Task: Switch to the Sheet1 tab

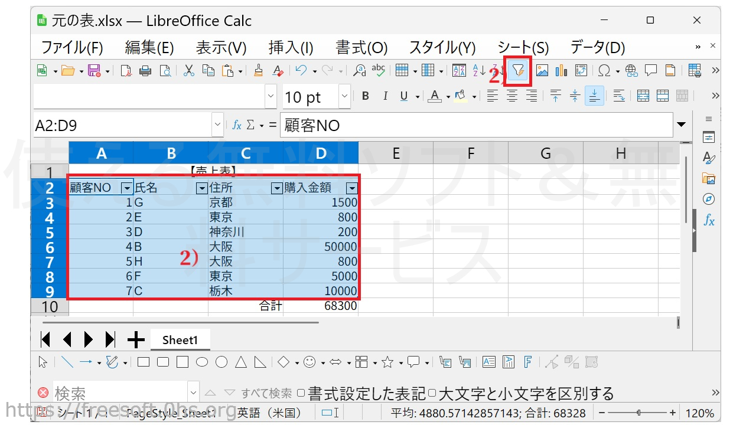Action: click(x=180, y=340)
